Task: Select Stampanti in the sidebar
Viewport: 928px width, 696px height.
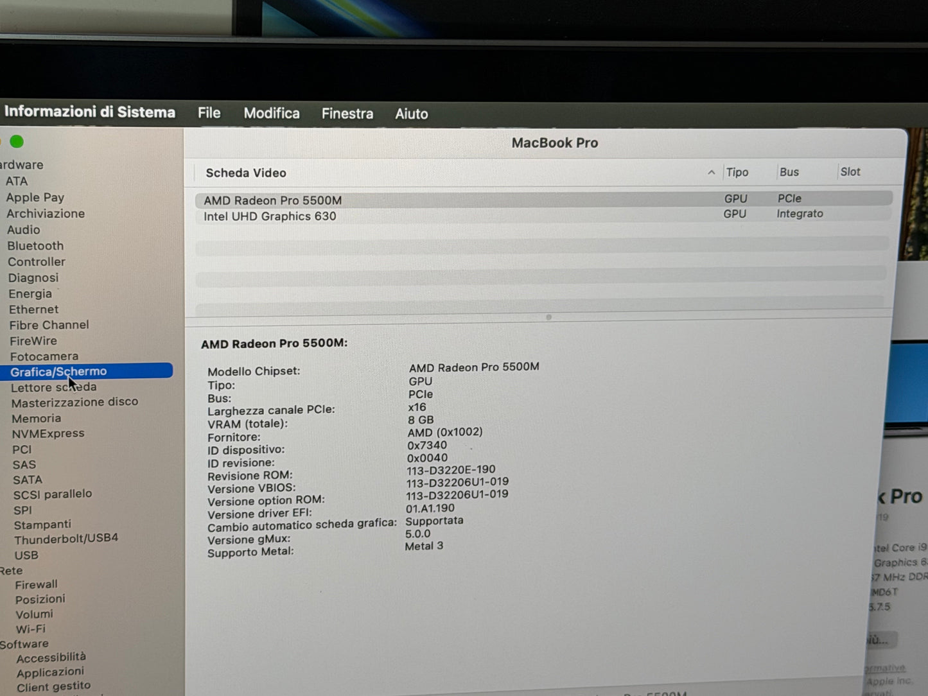Action: (42, 525)
